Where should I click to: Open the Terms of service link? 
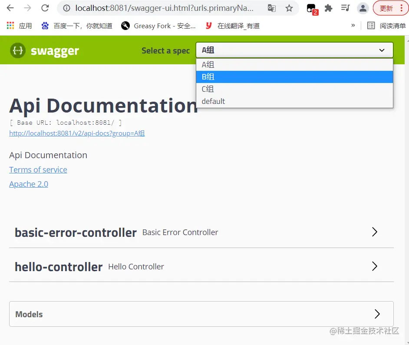(x=38, y=170)
